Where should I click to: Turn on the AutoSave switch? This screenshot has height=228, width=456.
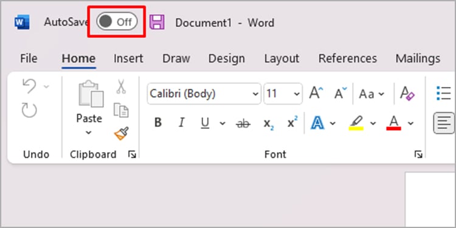click(x=117, y=21)
